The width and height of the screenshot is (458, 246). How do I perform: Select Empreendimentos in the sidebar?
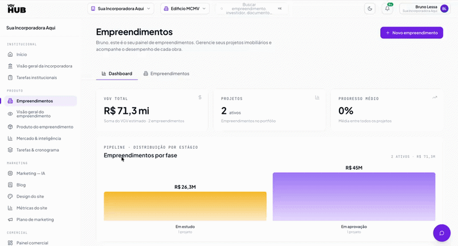40,101
